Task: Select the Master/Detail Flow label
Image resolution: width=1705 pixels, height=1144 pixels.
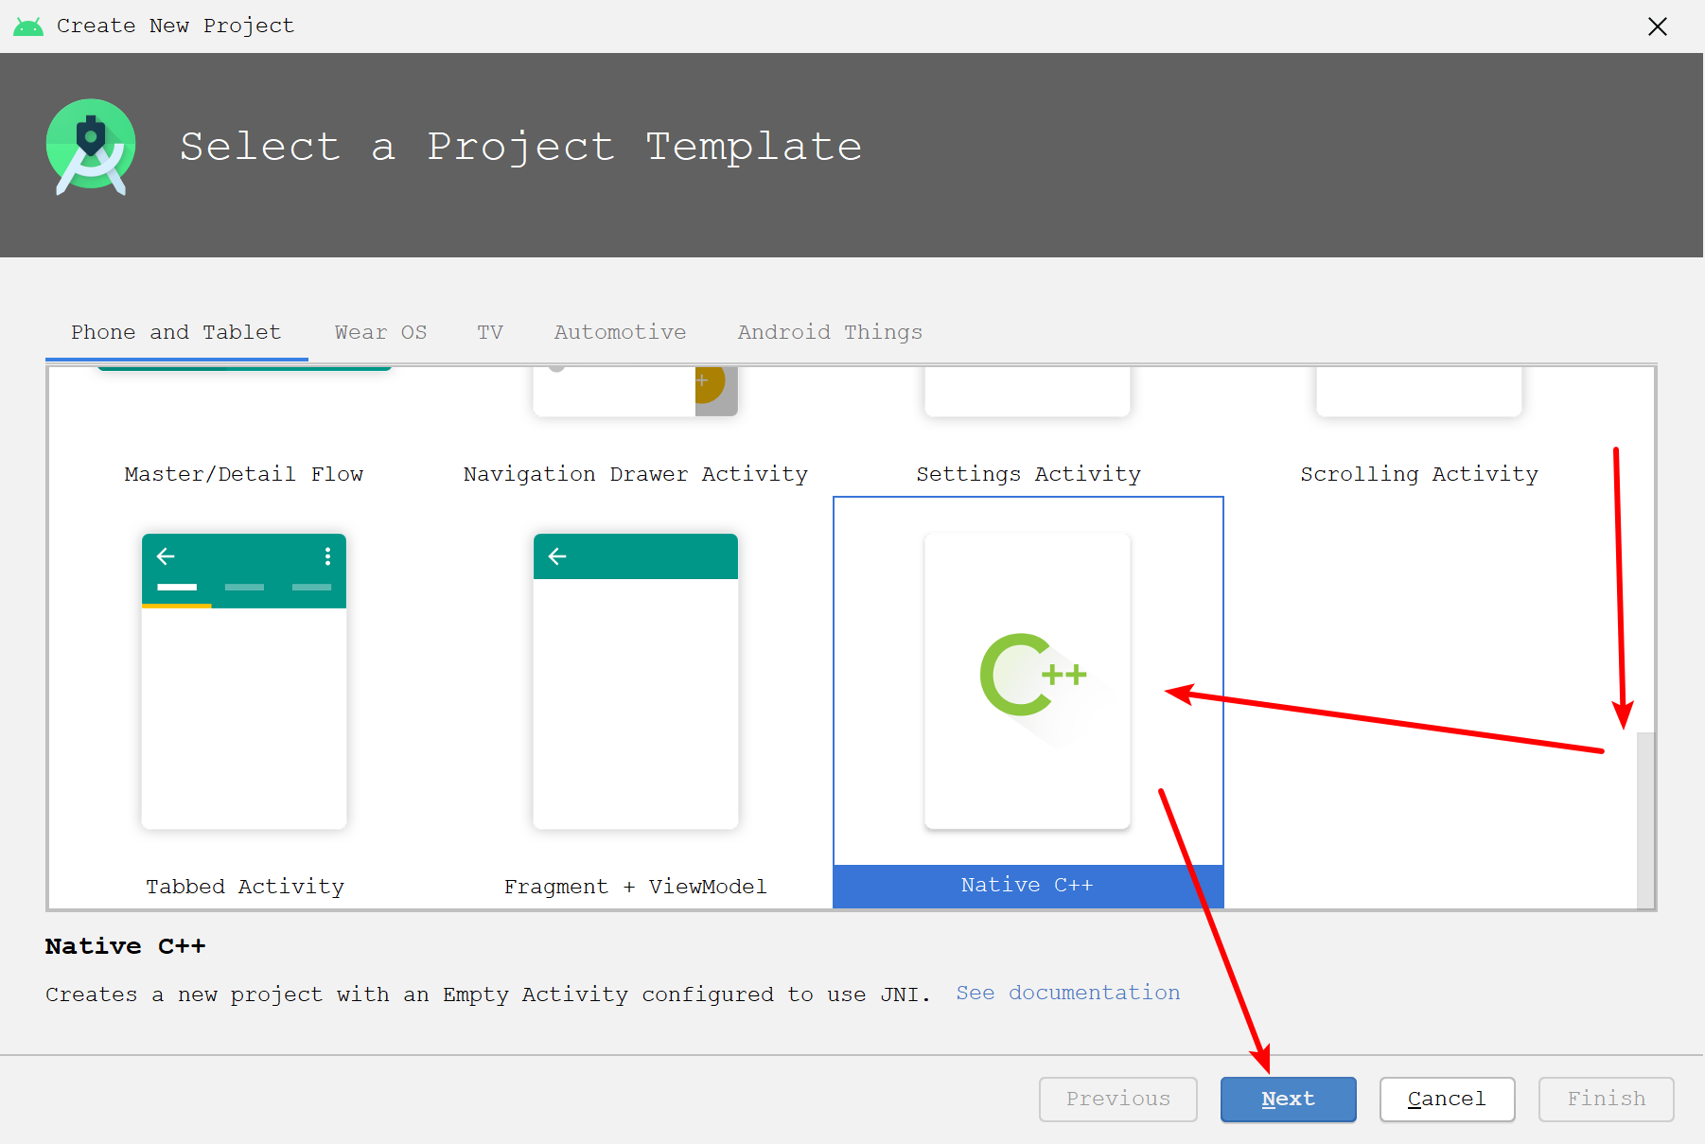Action: coord(244,474)
